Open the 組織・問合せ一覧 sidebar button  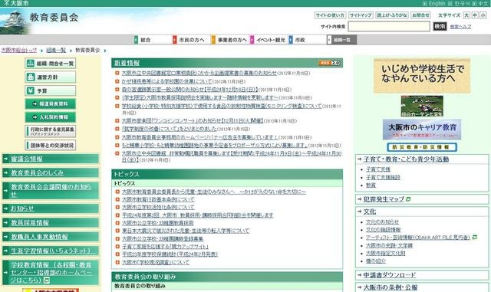[51, 64]
